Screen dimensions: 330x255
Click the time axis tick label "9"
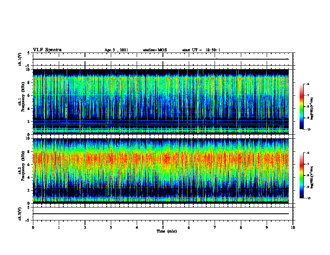click(x=267, y=227)
